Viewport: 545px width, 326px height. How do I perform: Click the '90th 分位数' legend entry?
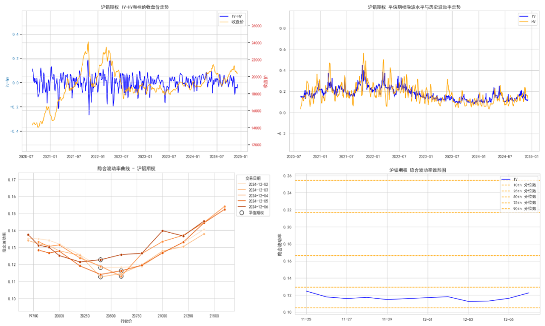[x=519, y=208]
